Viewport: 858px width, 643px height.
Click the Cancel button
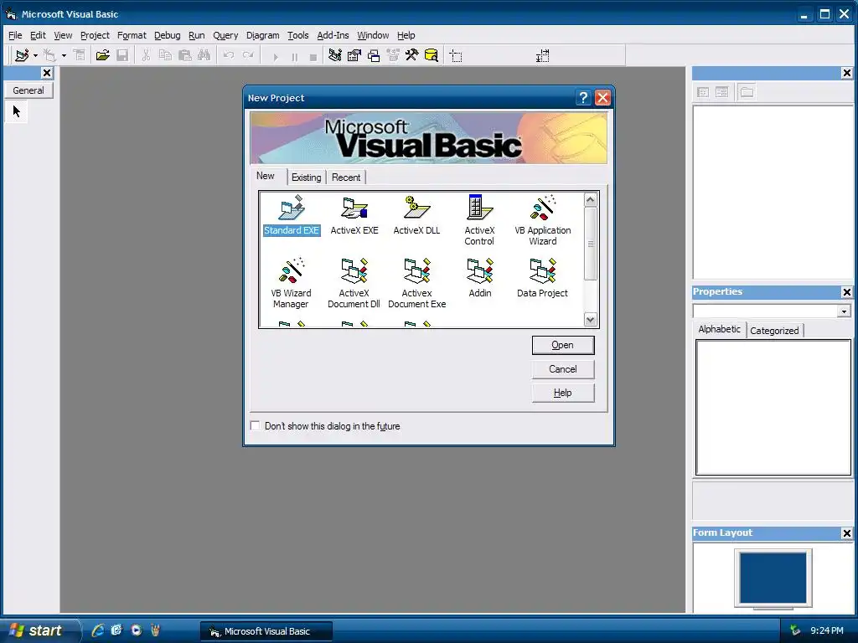coord(562,369)
